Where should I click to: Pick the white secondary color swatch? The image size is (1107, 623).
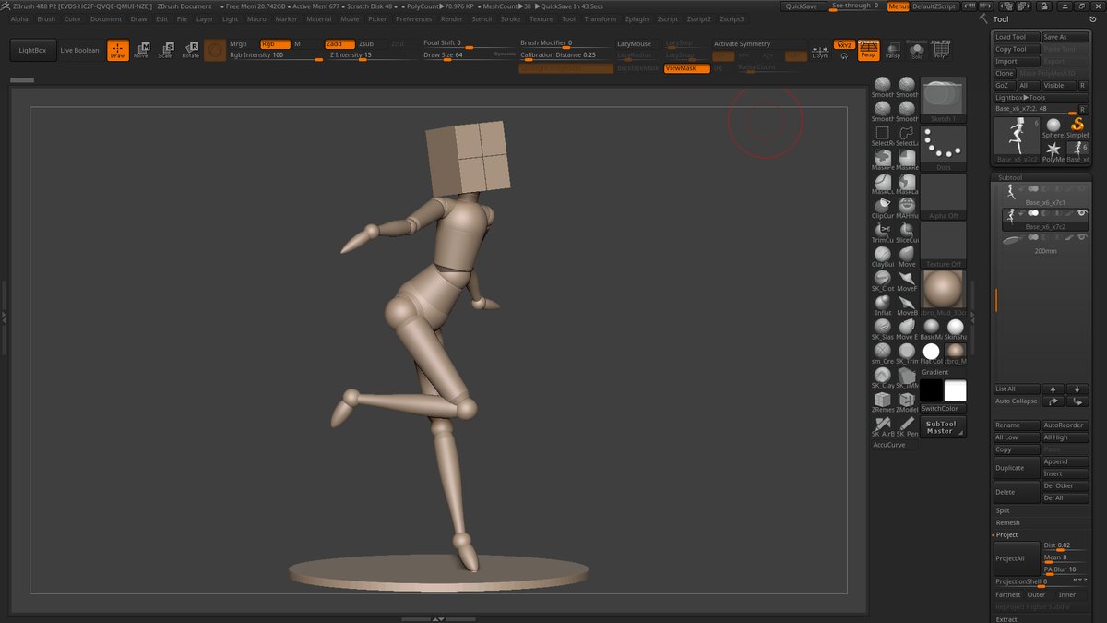point(955,391)
